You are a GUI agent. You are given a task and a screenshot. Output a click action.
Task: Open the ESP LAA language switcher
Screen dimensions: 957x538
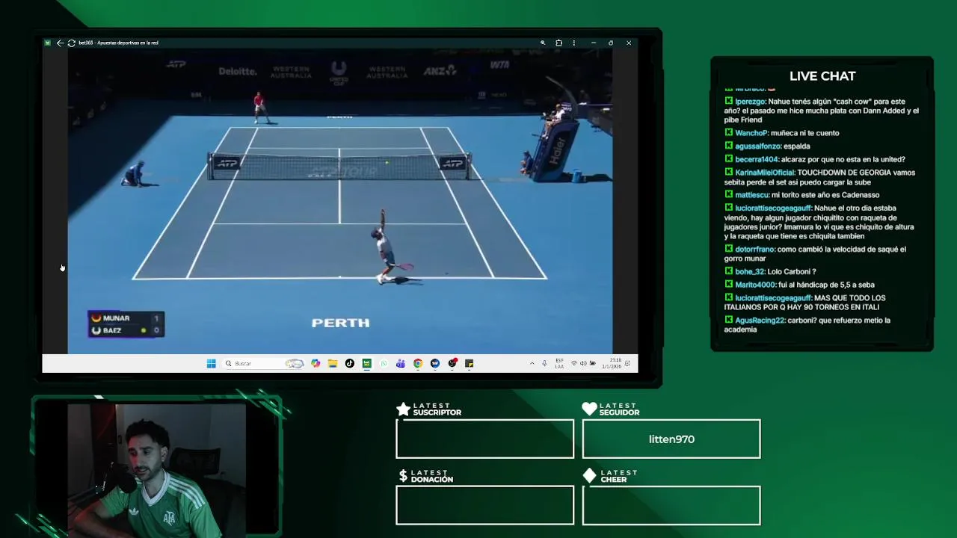[559, 363]
